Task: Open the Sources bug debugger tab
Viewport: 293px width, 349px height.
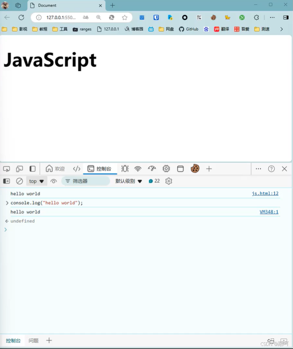Action: (x=125, y=169)
